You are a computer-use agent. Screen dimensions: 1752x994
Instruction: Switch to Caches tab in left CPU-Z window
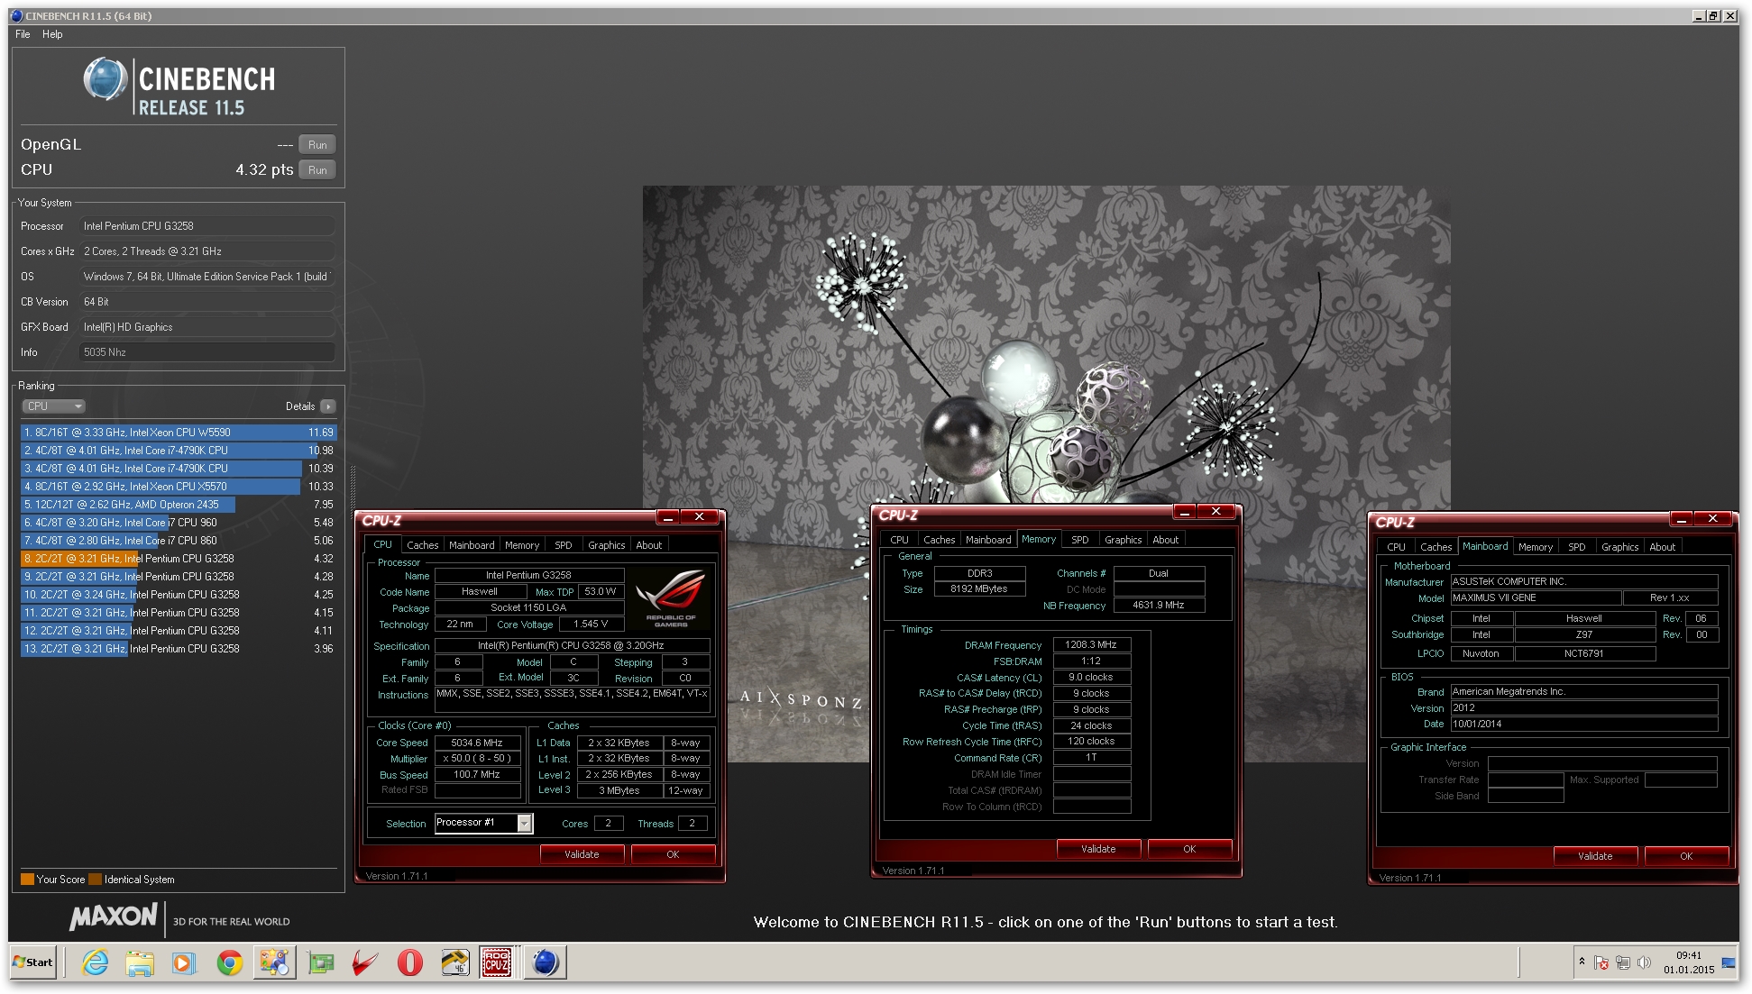pos(422,545)
